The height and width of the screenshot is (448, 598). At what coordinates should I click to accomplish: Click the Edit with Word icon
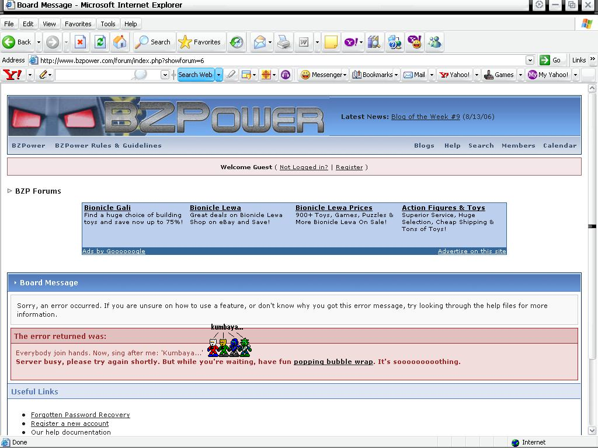click(304, 42)
